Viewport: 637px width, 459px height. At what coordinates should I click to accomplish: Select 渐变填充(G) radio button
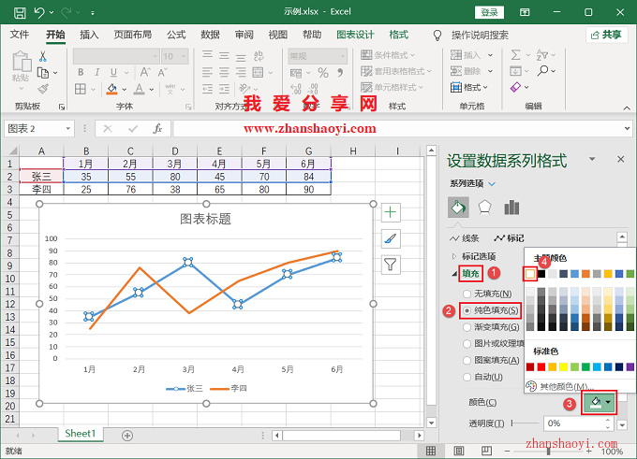pyautogui.click(x=467, y=327)
